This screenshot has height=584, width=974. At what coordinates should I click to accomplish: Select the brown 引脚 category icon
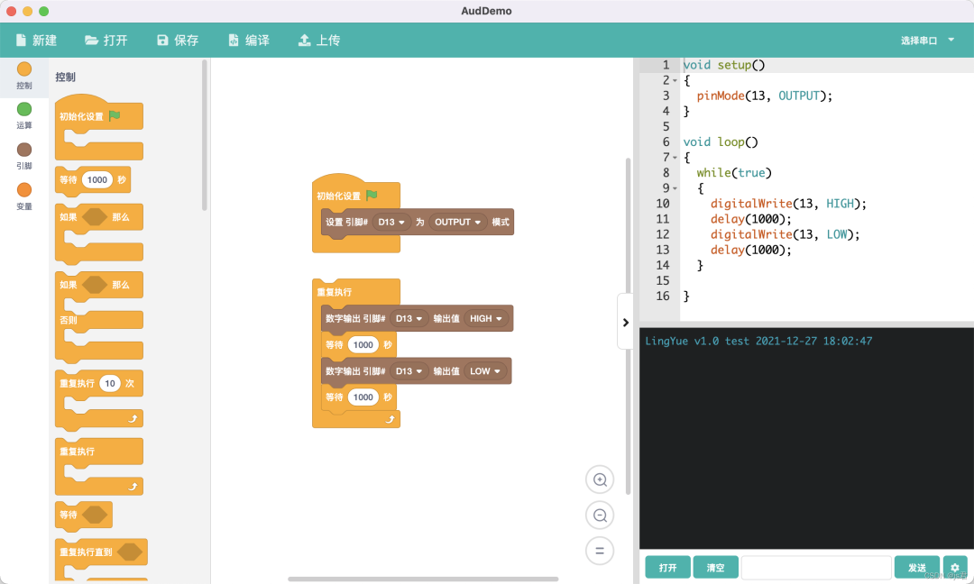pos(23,151)
